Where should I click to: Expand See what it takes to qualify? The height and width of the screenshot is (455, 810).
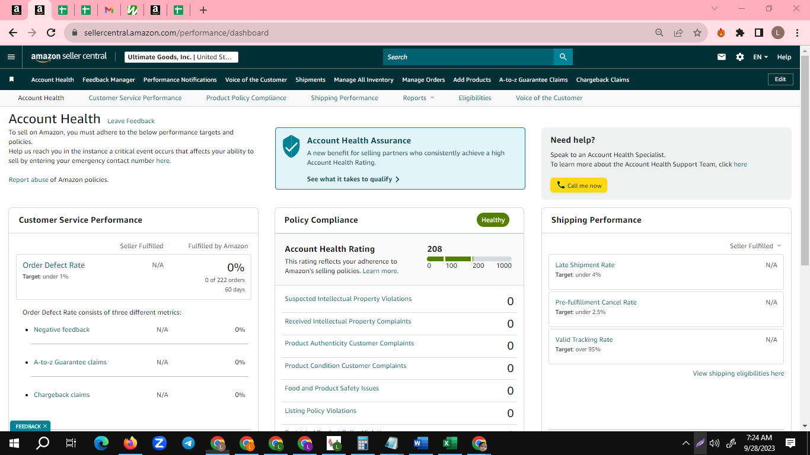click(x=353, y=179)
